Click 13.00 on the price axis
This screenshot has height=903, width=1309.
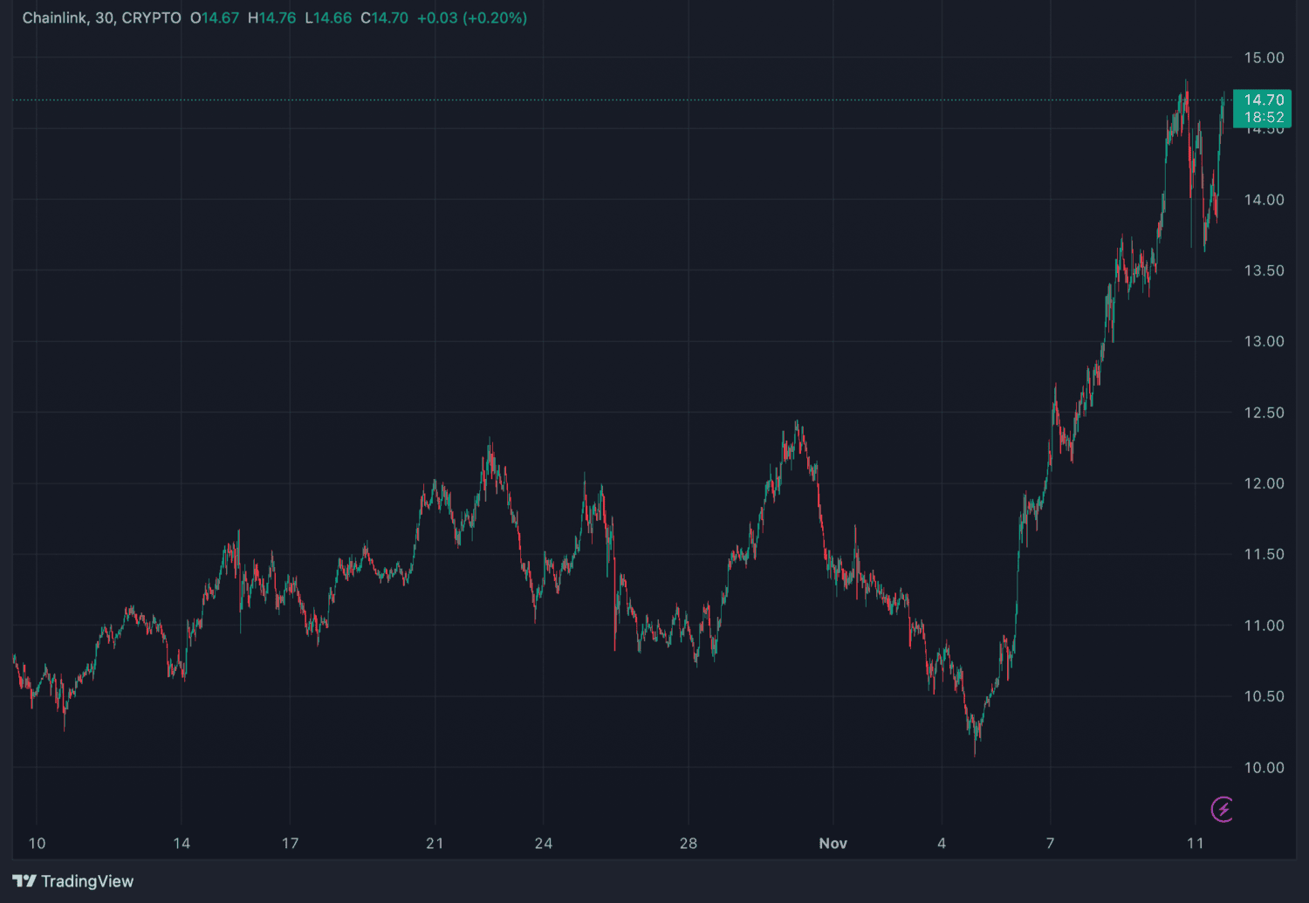pyautogui.click(x=1264, y=341)
